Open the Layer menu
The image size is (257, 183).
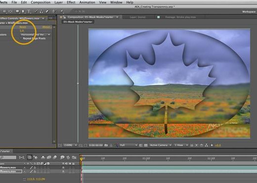click(58, 2)
